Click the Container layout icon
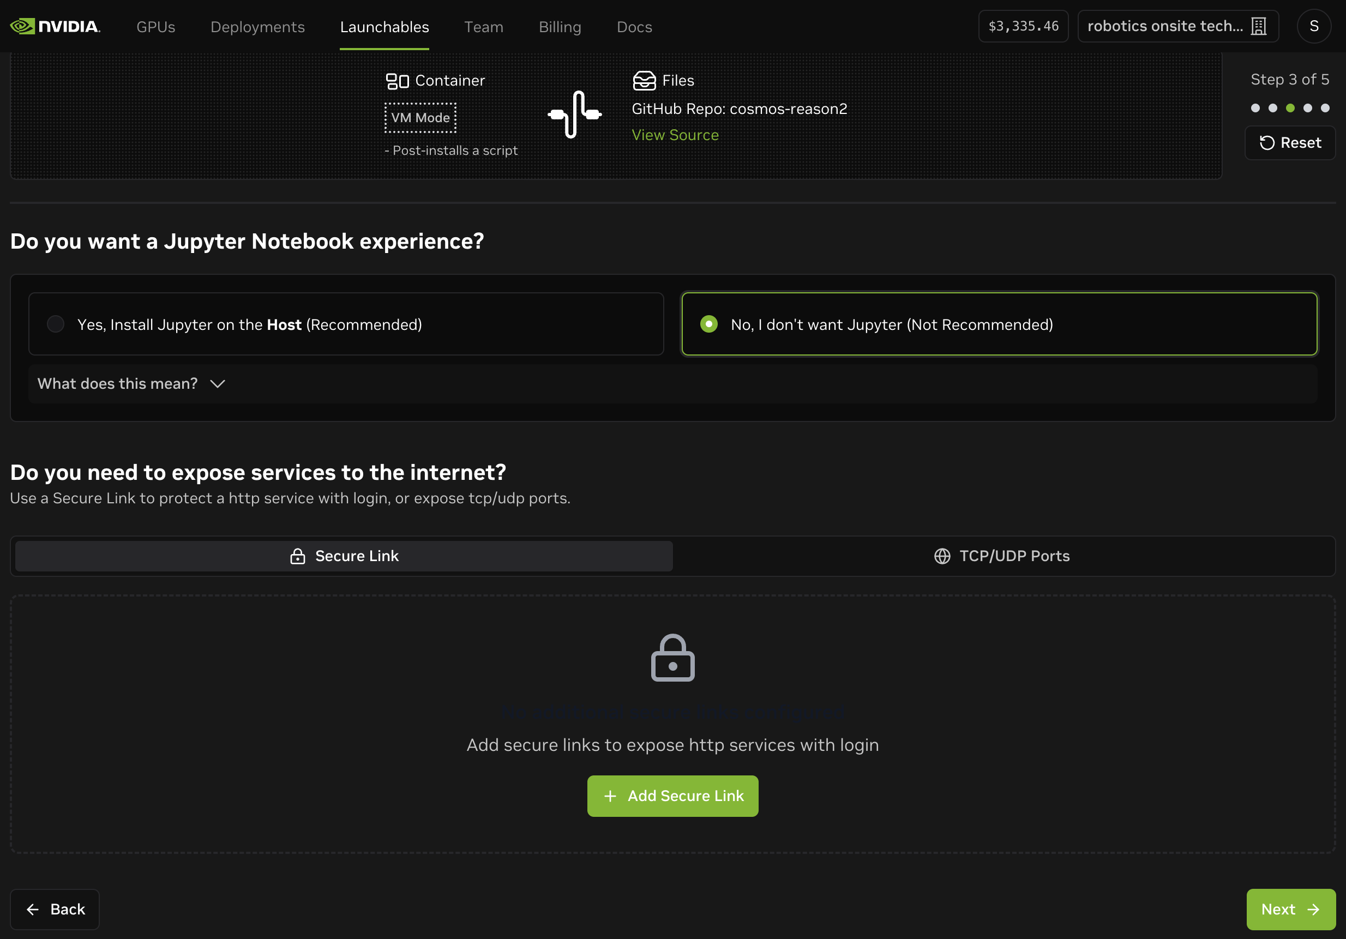 (x=397, y=81)
